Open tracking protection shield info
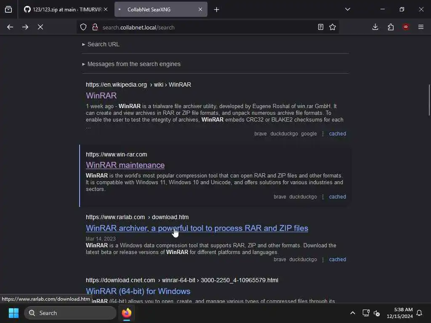Image resolution: width=431 pixels, height=323 pixels. tap(83, 27)
